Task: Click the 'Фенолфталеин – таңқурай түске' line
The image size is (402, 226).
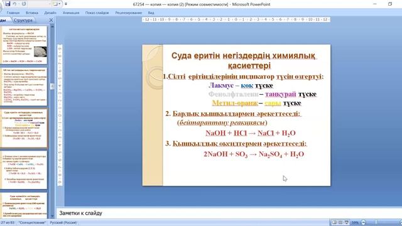Action: coord(263,94)
